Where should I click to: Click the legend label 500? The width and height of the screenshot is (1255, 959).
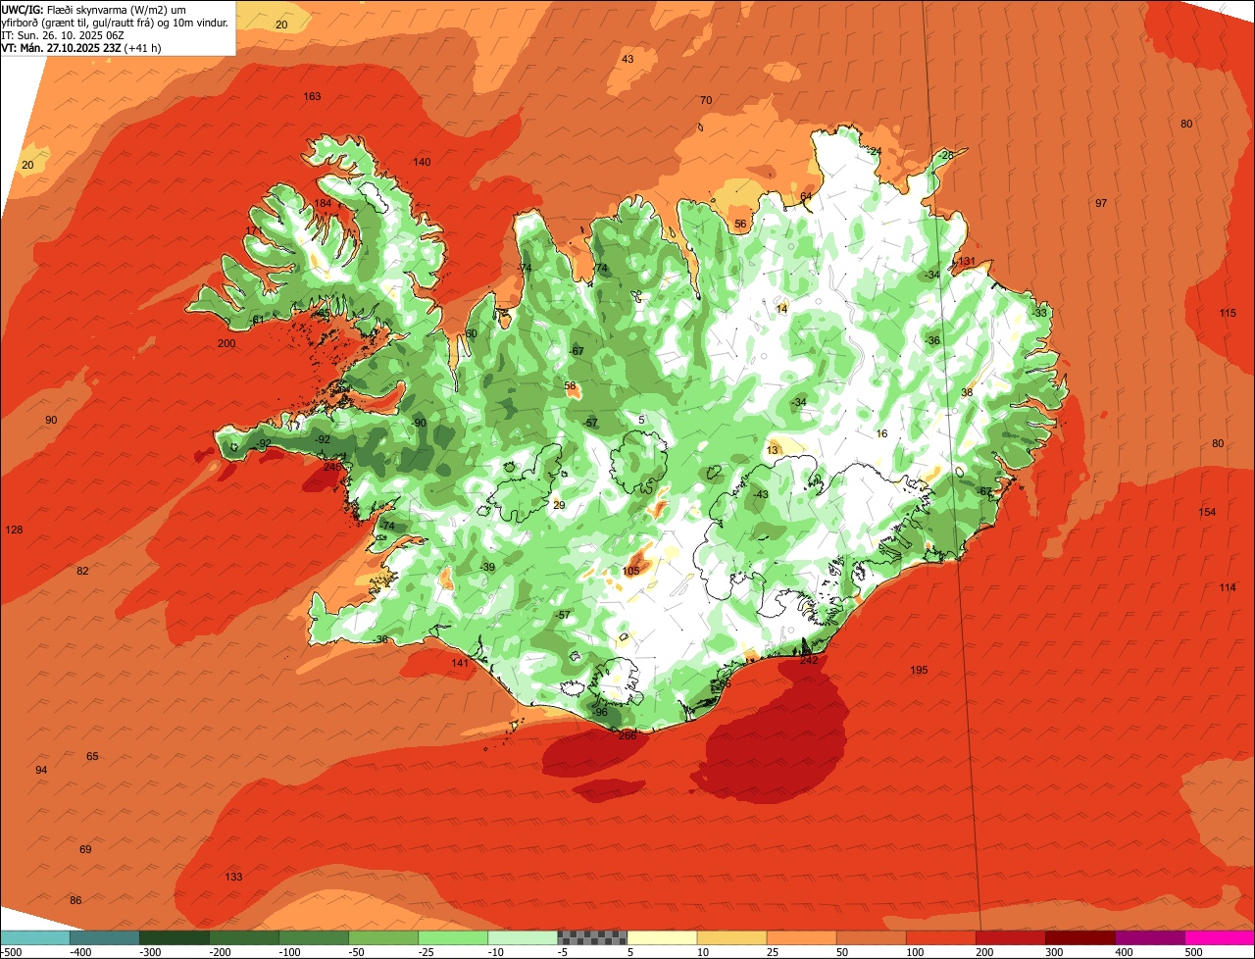click(1193, 952)
